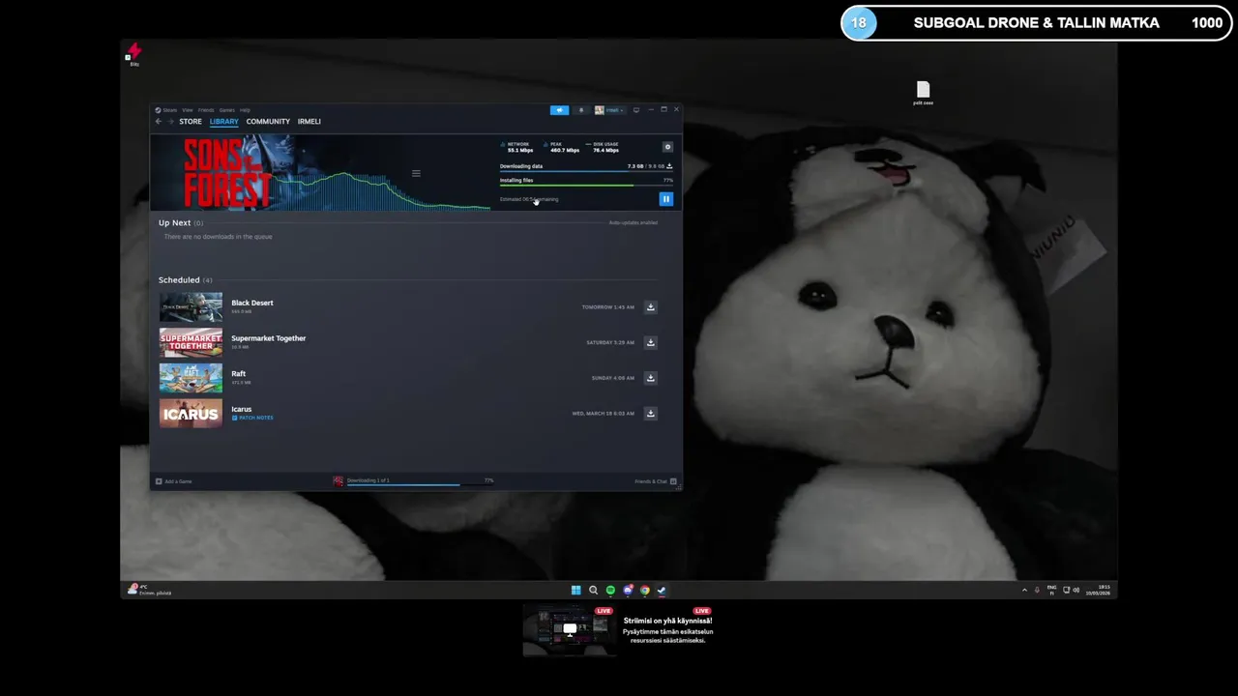Click the bottom Downloading 1 of 1 status
Viewport: 1238px width, 696px height.
pos(414,481)
